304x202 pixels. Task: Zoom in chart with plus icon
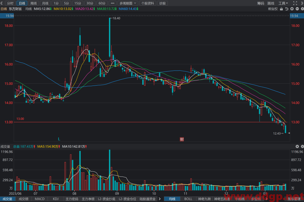pos(292,9)
